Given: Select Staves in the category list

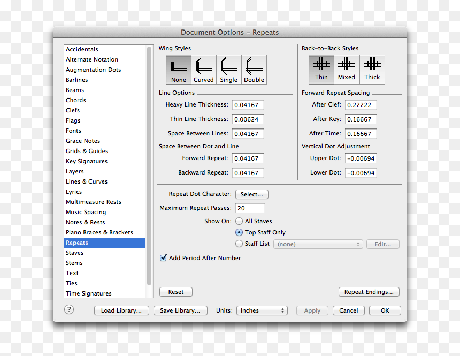Looking at the screenshot, I should 104,253.
